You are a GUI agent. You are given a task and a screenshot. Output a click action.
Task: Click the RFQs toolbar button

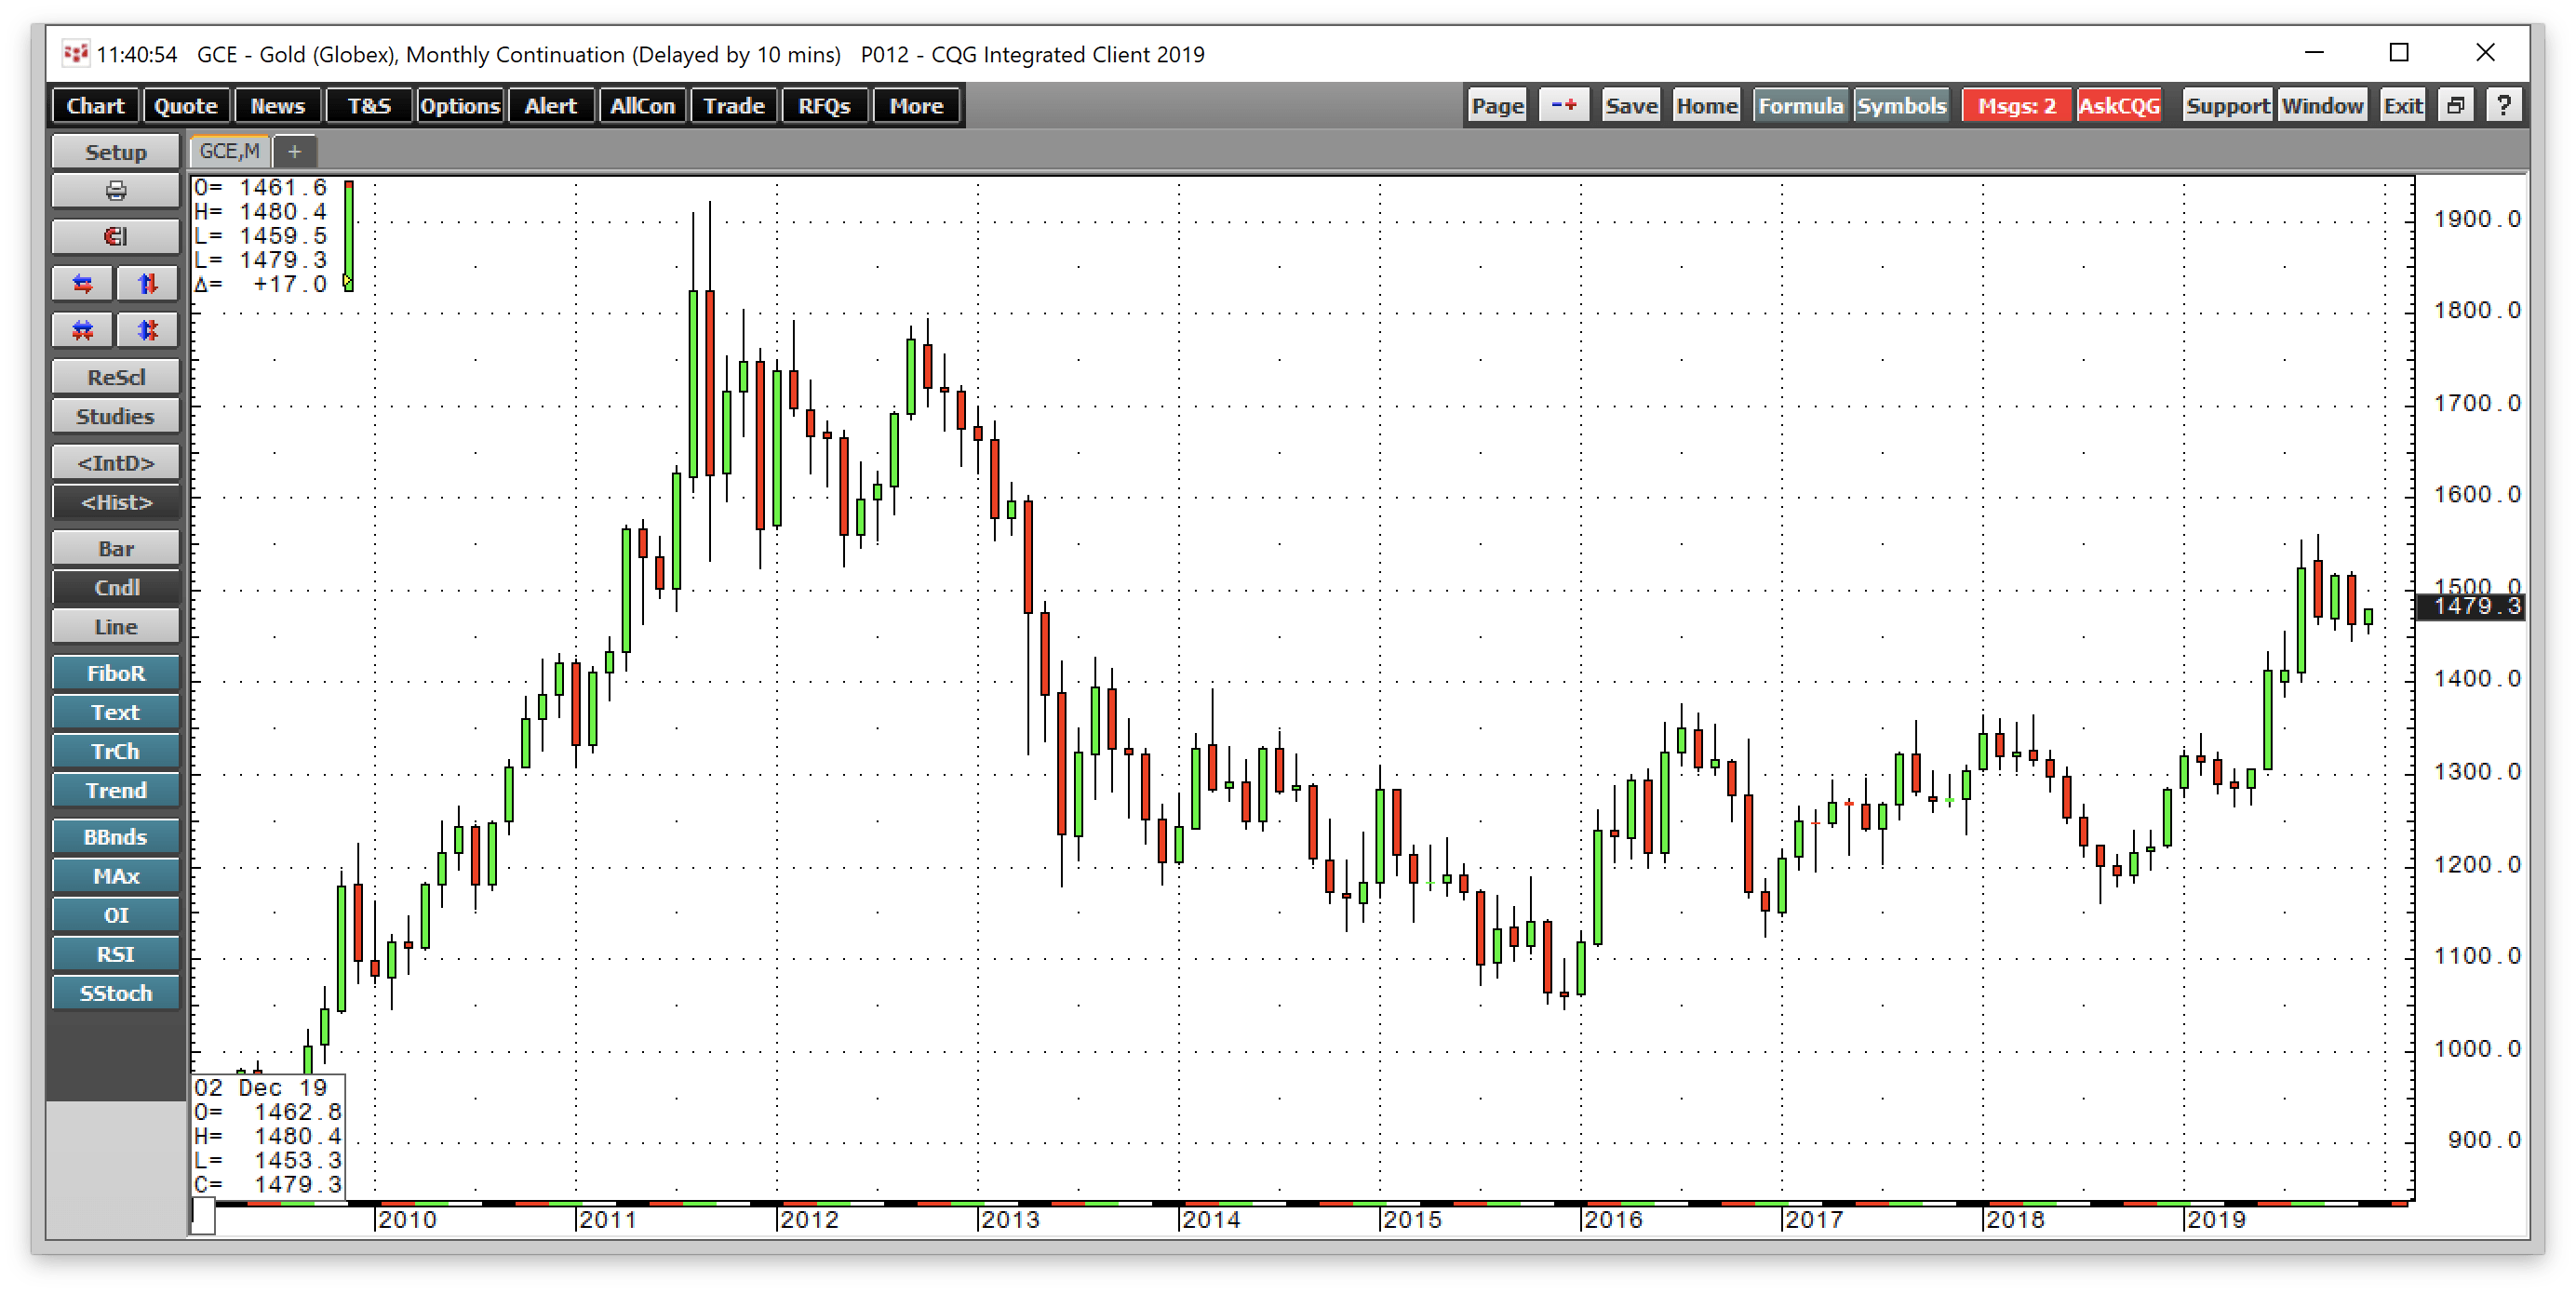[x=825, y=106]
